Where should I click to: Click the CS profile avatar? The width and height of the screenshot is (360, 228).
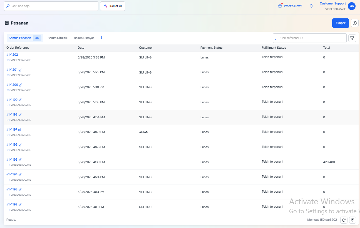tap(352, 6)
